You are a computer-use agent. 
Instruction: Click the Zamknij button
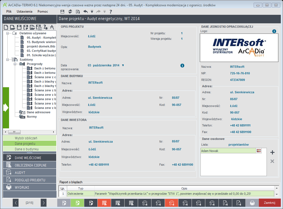tap(270, 203)
